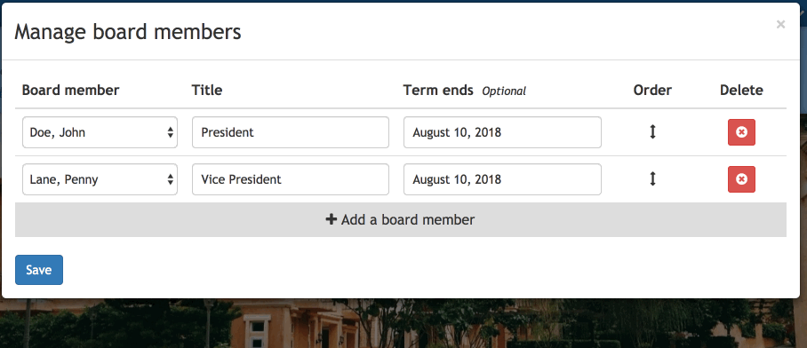This screenshot has height=348, width=807.
Task: Click the Delete column header
Action: tap(741, 90)
